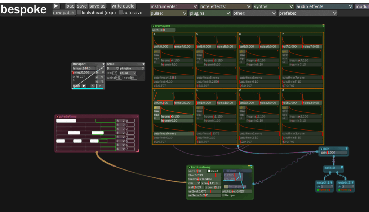Check the invert box in karplusstrong
The image size is (369, 212).
pos(209,171)
